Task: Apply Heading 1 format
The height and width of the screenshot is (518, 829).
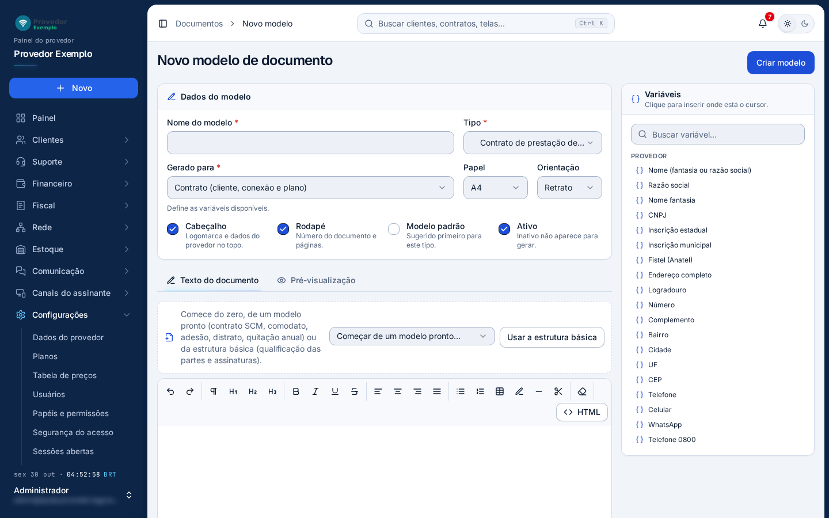Action: pyautogui.click(x=233, y=391)
